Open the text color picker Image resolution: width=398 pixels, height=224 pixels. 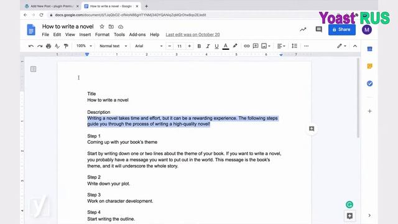pos(225,46)
